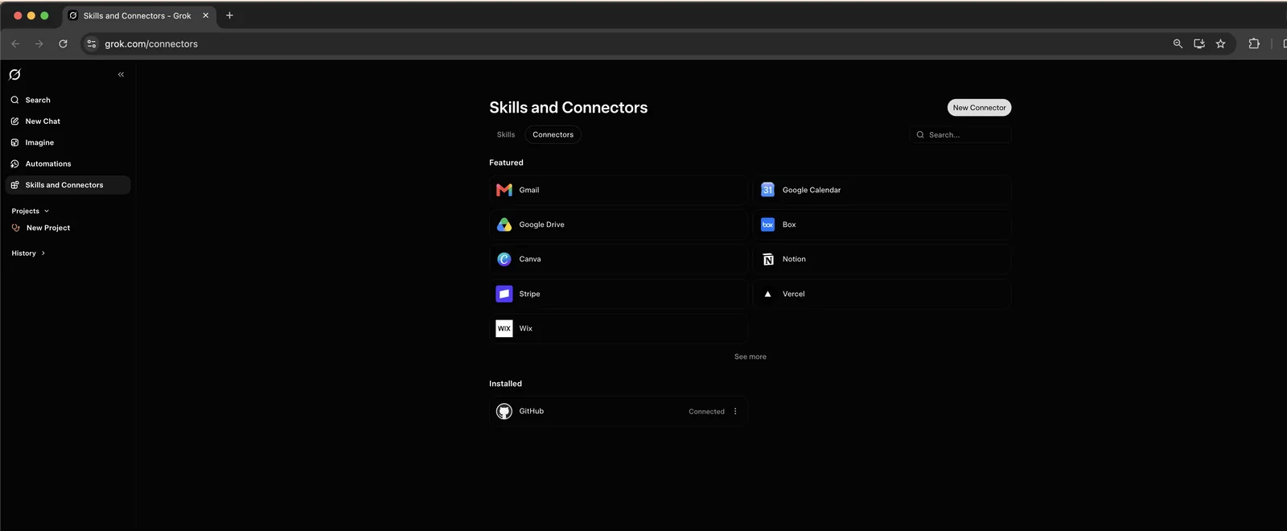Focus the connectors Search field
The height and width of the screenshot is (531, 1287).
point(960,135)
